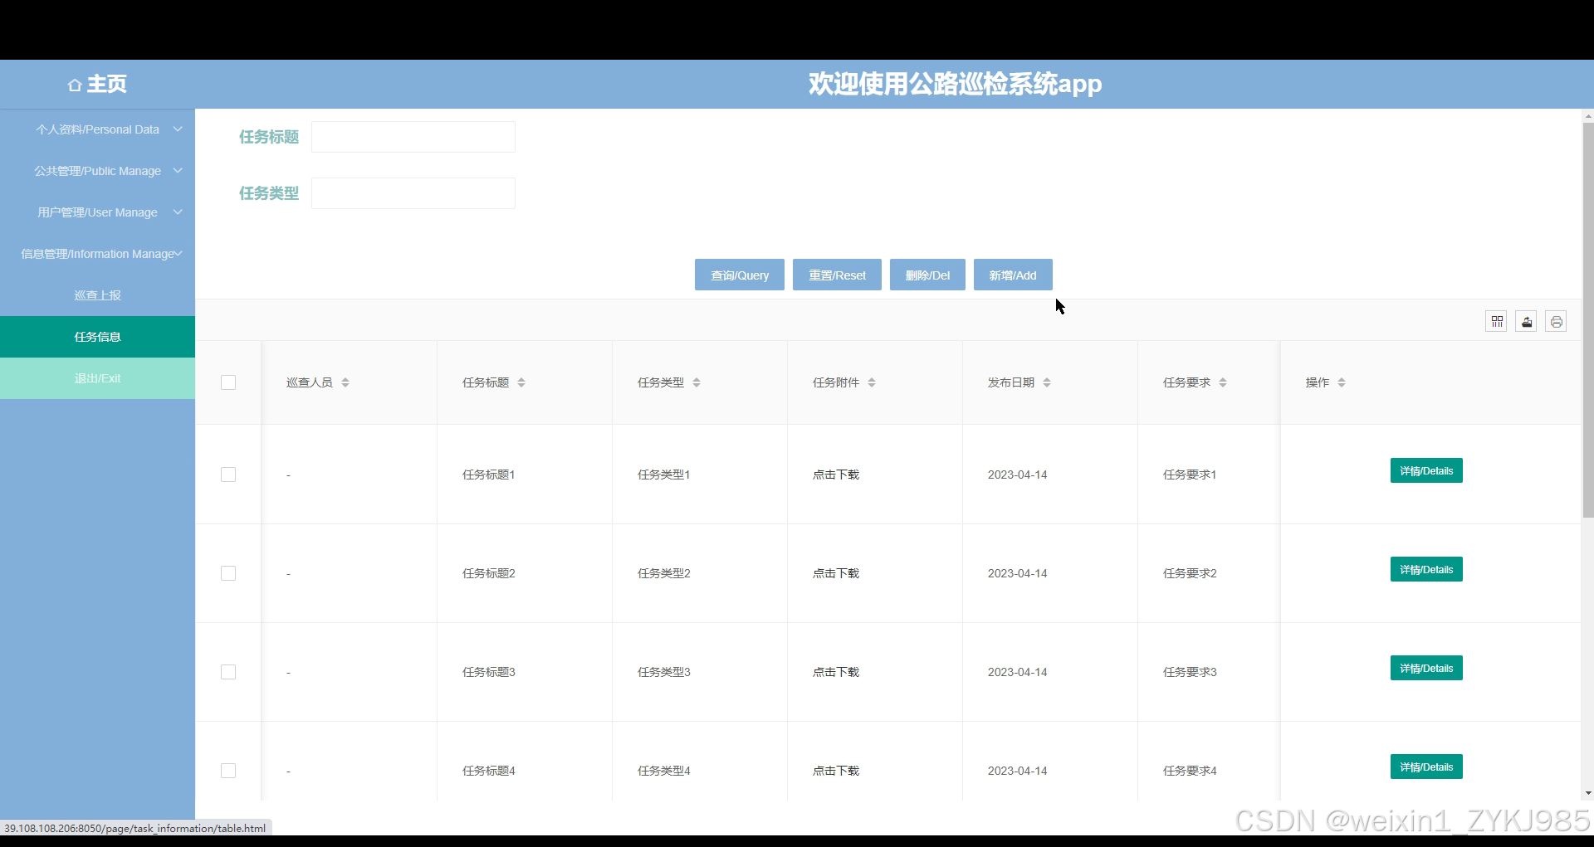The image size is (1594, 847).
Task: Click the date 2023-04-14 in 任务标题3 row
Action: tap(1017, 672)
